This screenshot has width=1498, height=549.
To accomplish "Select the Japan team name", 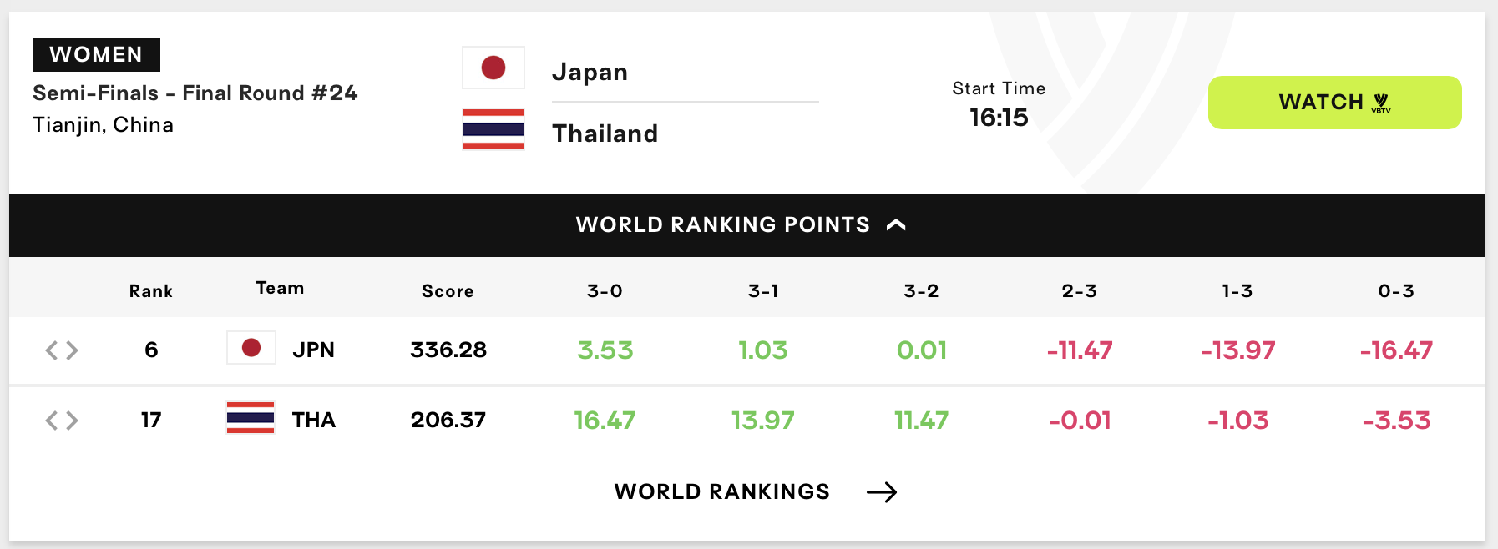I will [x=590, y=73].
